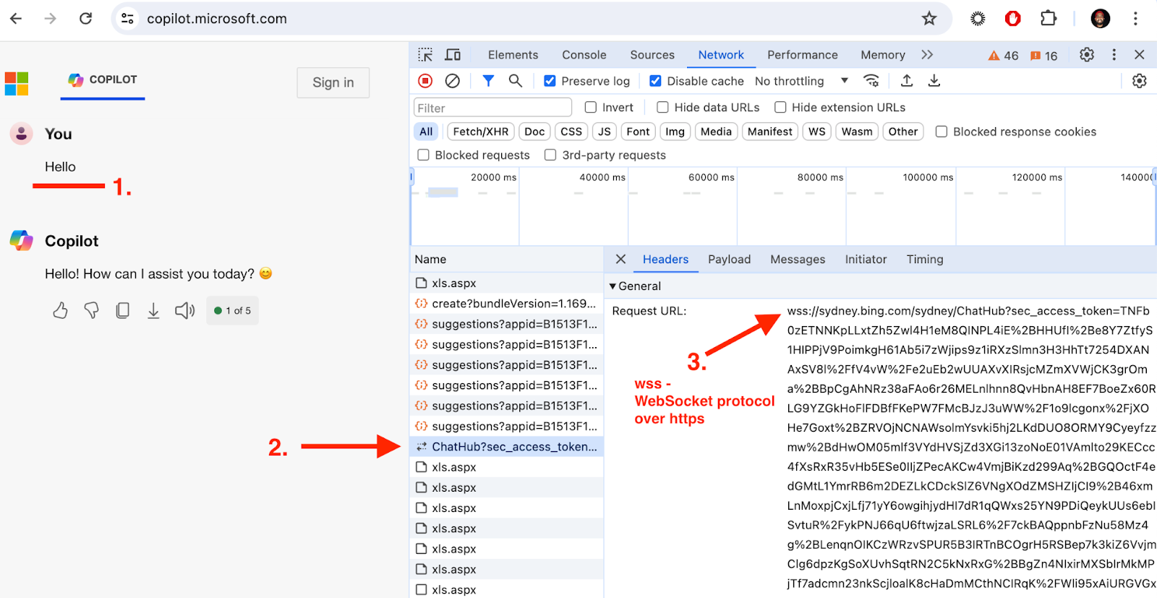Filter requests by Img type
The image size is (1157, 598).
(x=675, y=132)
